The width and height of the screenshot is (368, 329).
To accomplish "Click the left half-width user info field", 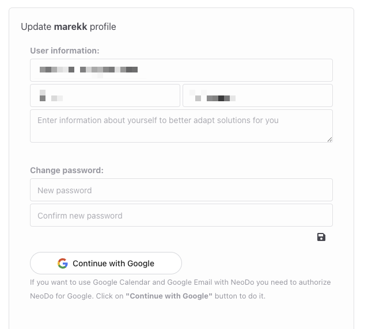I will 105,96.
